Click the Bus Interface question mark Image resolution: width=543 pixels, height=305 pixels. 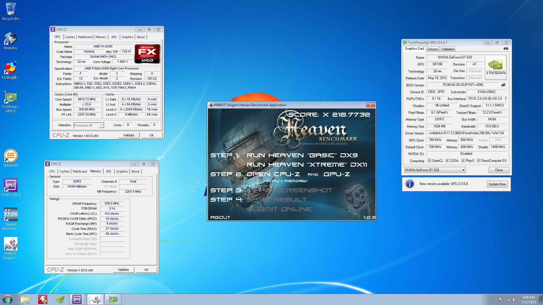coord(505,99)
